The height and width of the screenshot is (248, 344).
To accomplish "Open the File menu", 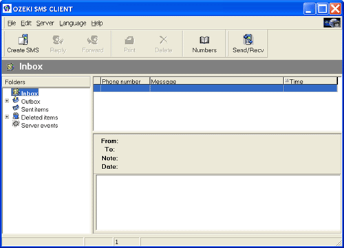I will click(12, 23).
